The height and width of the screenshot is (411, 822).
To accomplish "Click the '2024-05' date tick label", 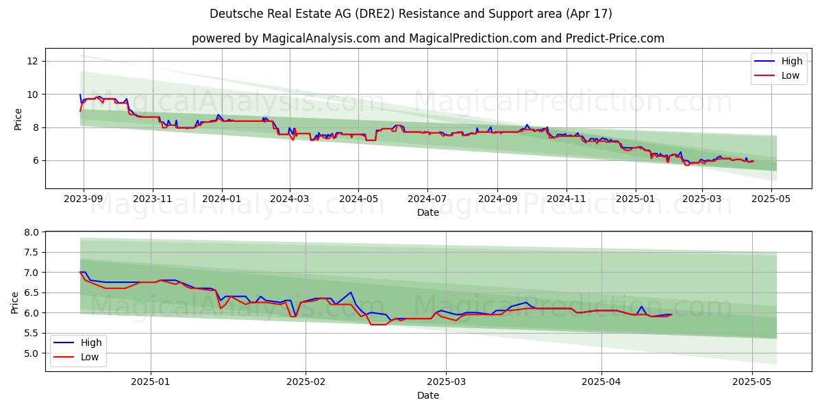I will click(358, 200).
